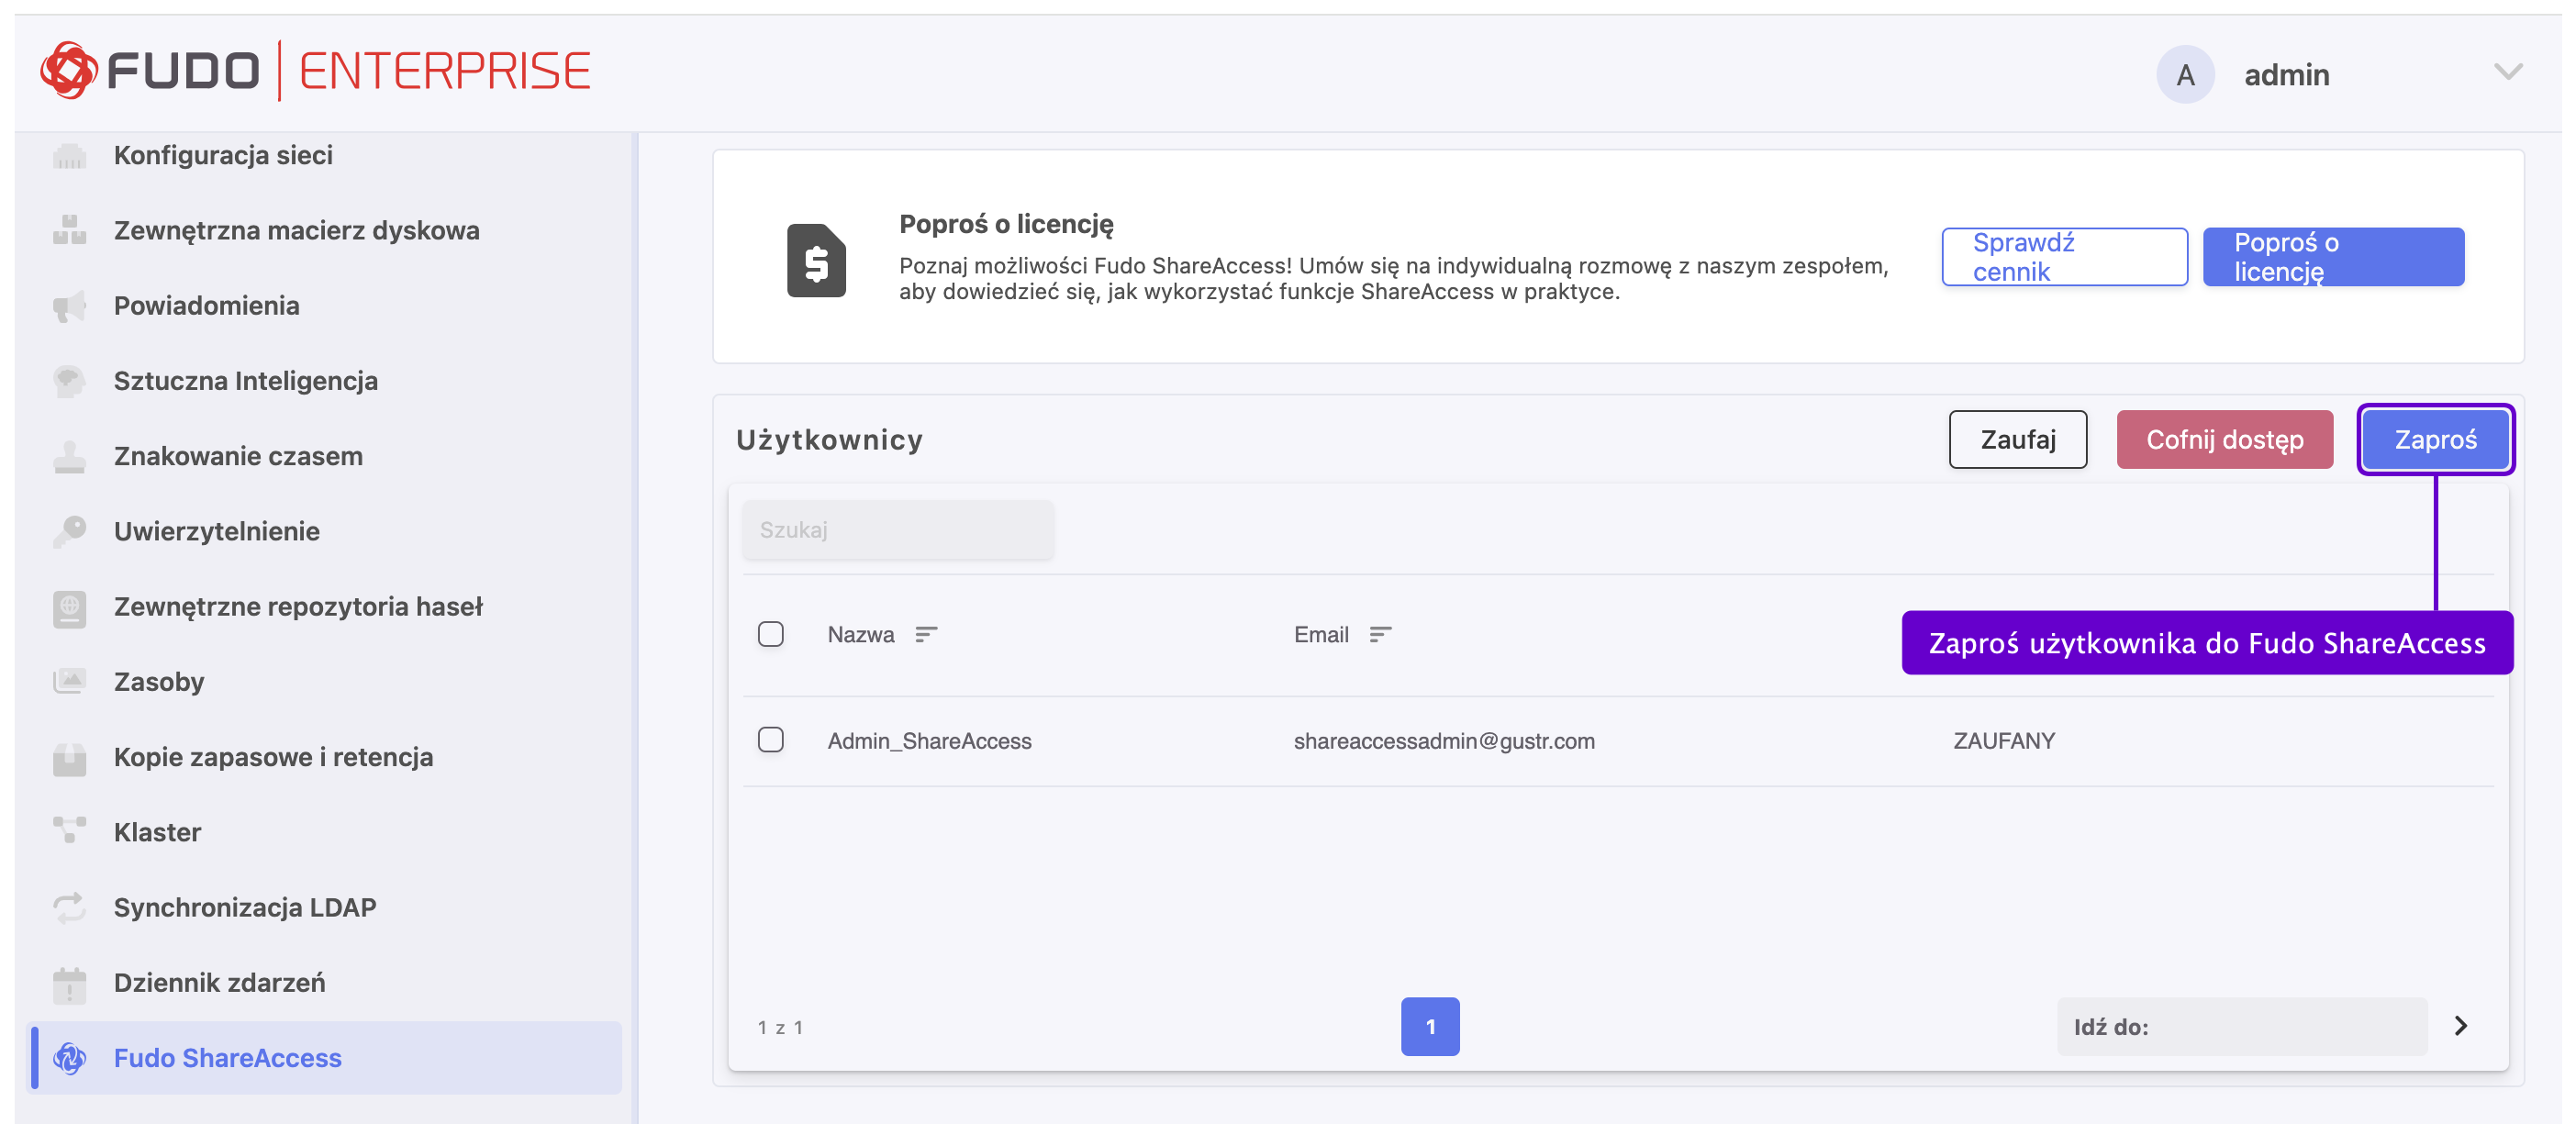The height and width of the screenshot is (1146, 2576).
Task: Click the Powiadomienia megaphone icon
Action: point(69,306)
